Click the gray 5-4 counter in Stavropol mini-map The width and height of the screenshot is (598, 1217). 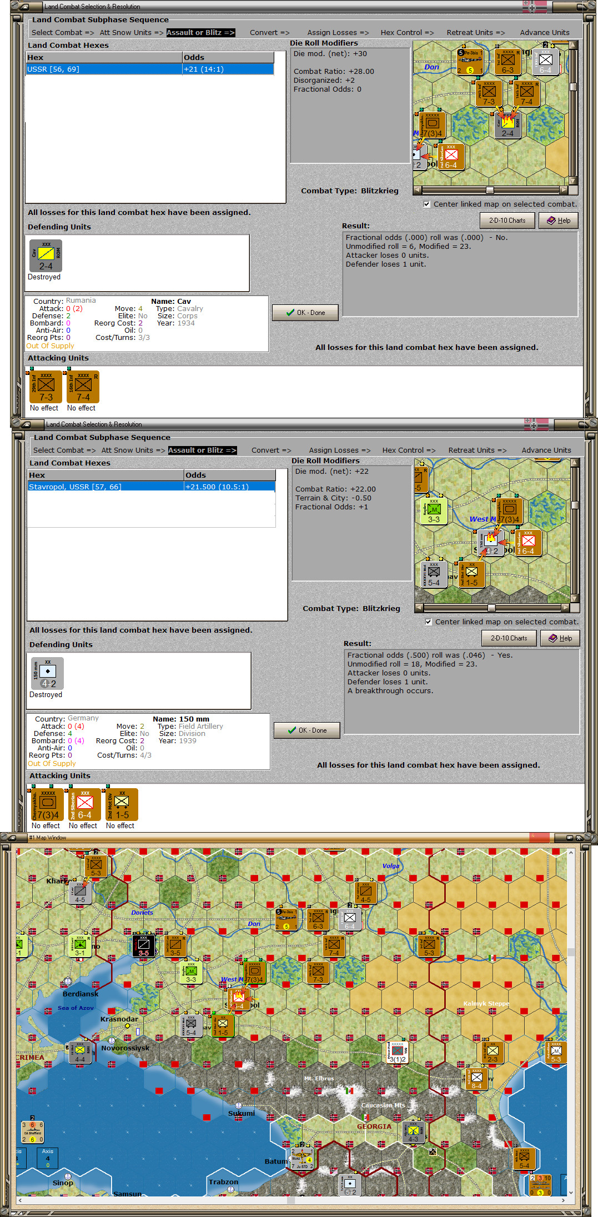coord(434,574)
